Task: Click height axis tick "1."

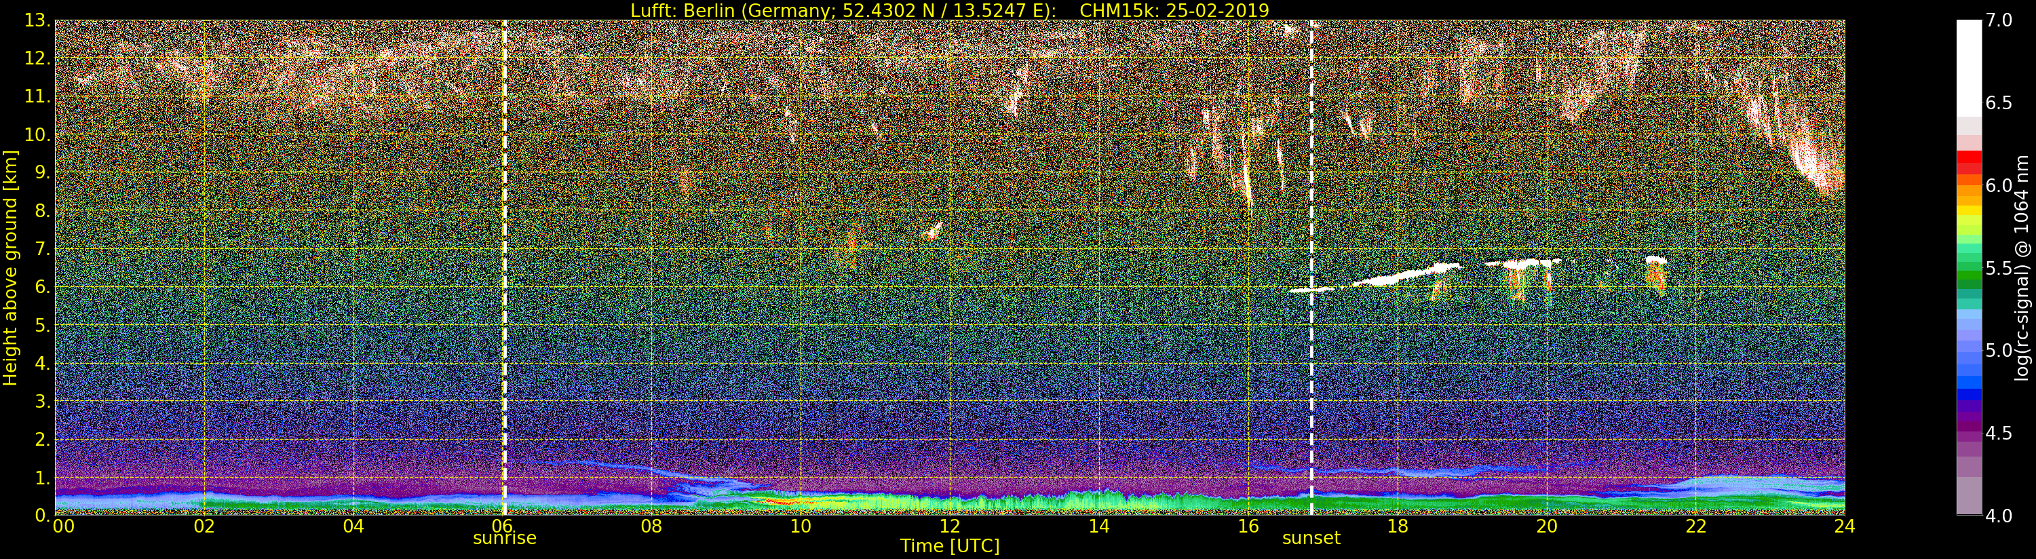Action: click(x=43, y=478)
